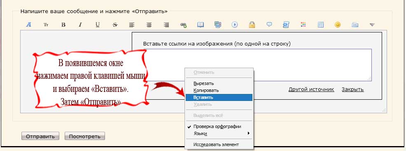
Task: Insert a video with the play icon
Action: tap(235, 25)
